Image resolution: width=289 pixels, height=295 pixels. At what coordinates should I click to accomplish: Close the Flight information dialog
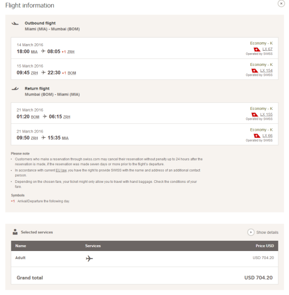281,3
